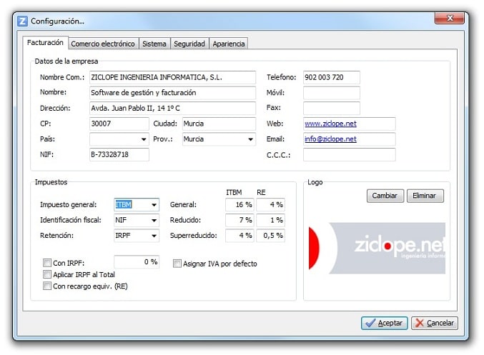Enable the Con IRPF checkbox
The height and width of the screenshot is (355, 484).
(47, 263)
